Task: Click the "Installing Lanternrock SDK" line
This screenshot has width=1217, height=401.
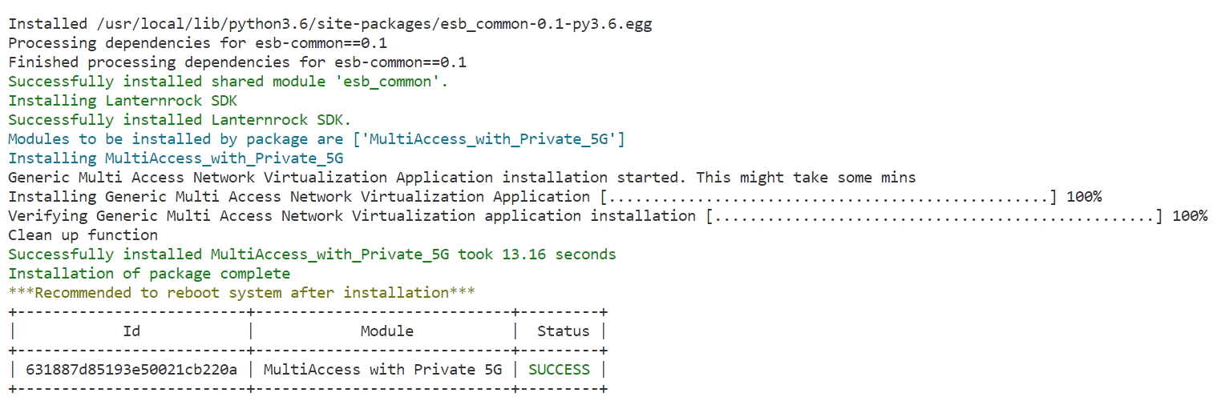Action: pos(123,101)
